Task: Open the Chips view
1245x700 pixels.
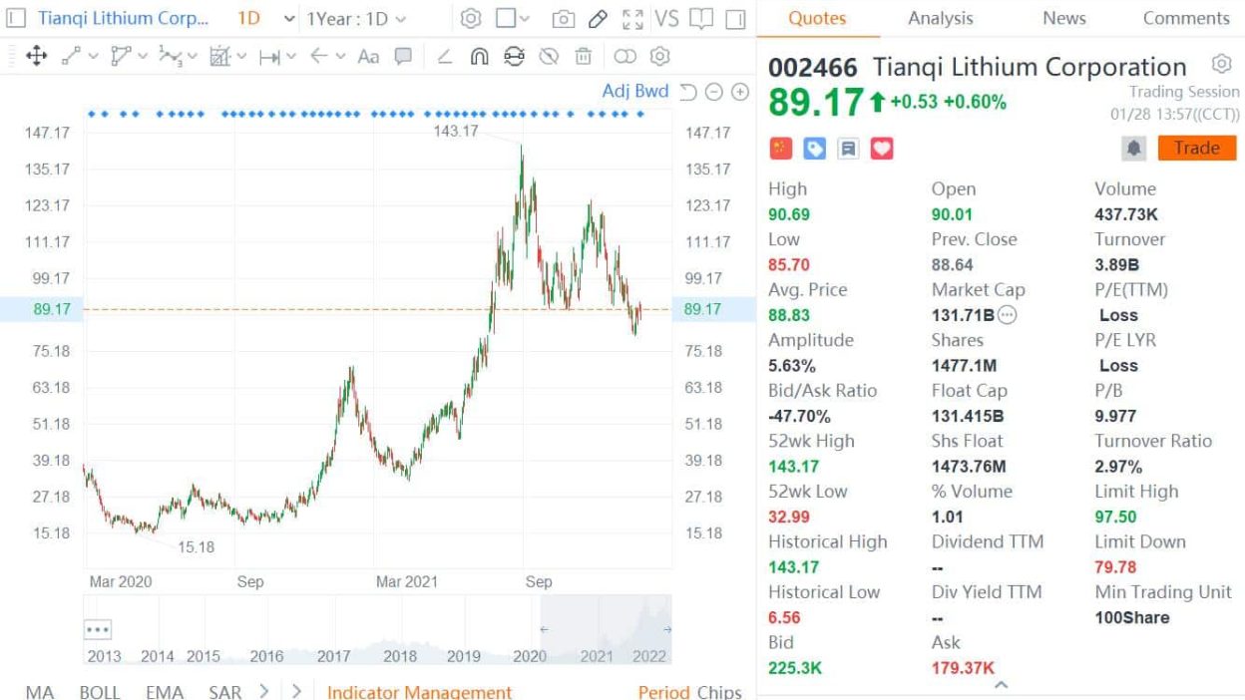Action: (718, 691)
